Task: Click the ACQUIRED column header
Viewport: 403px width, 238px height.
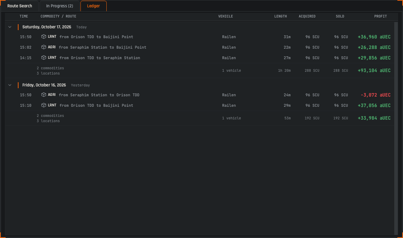Action: click(307, 16)
